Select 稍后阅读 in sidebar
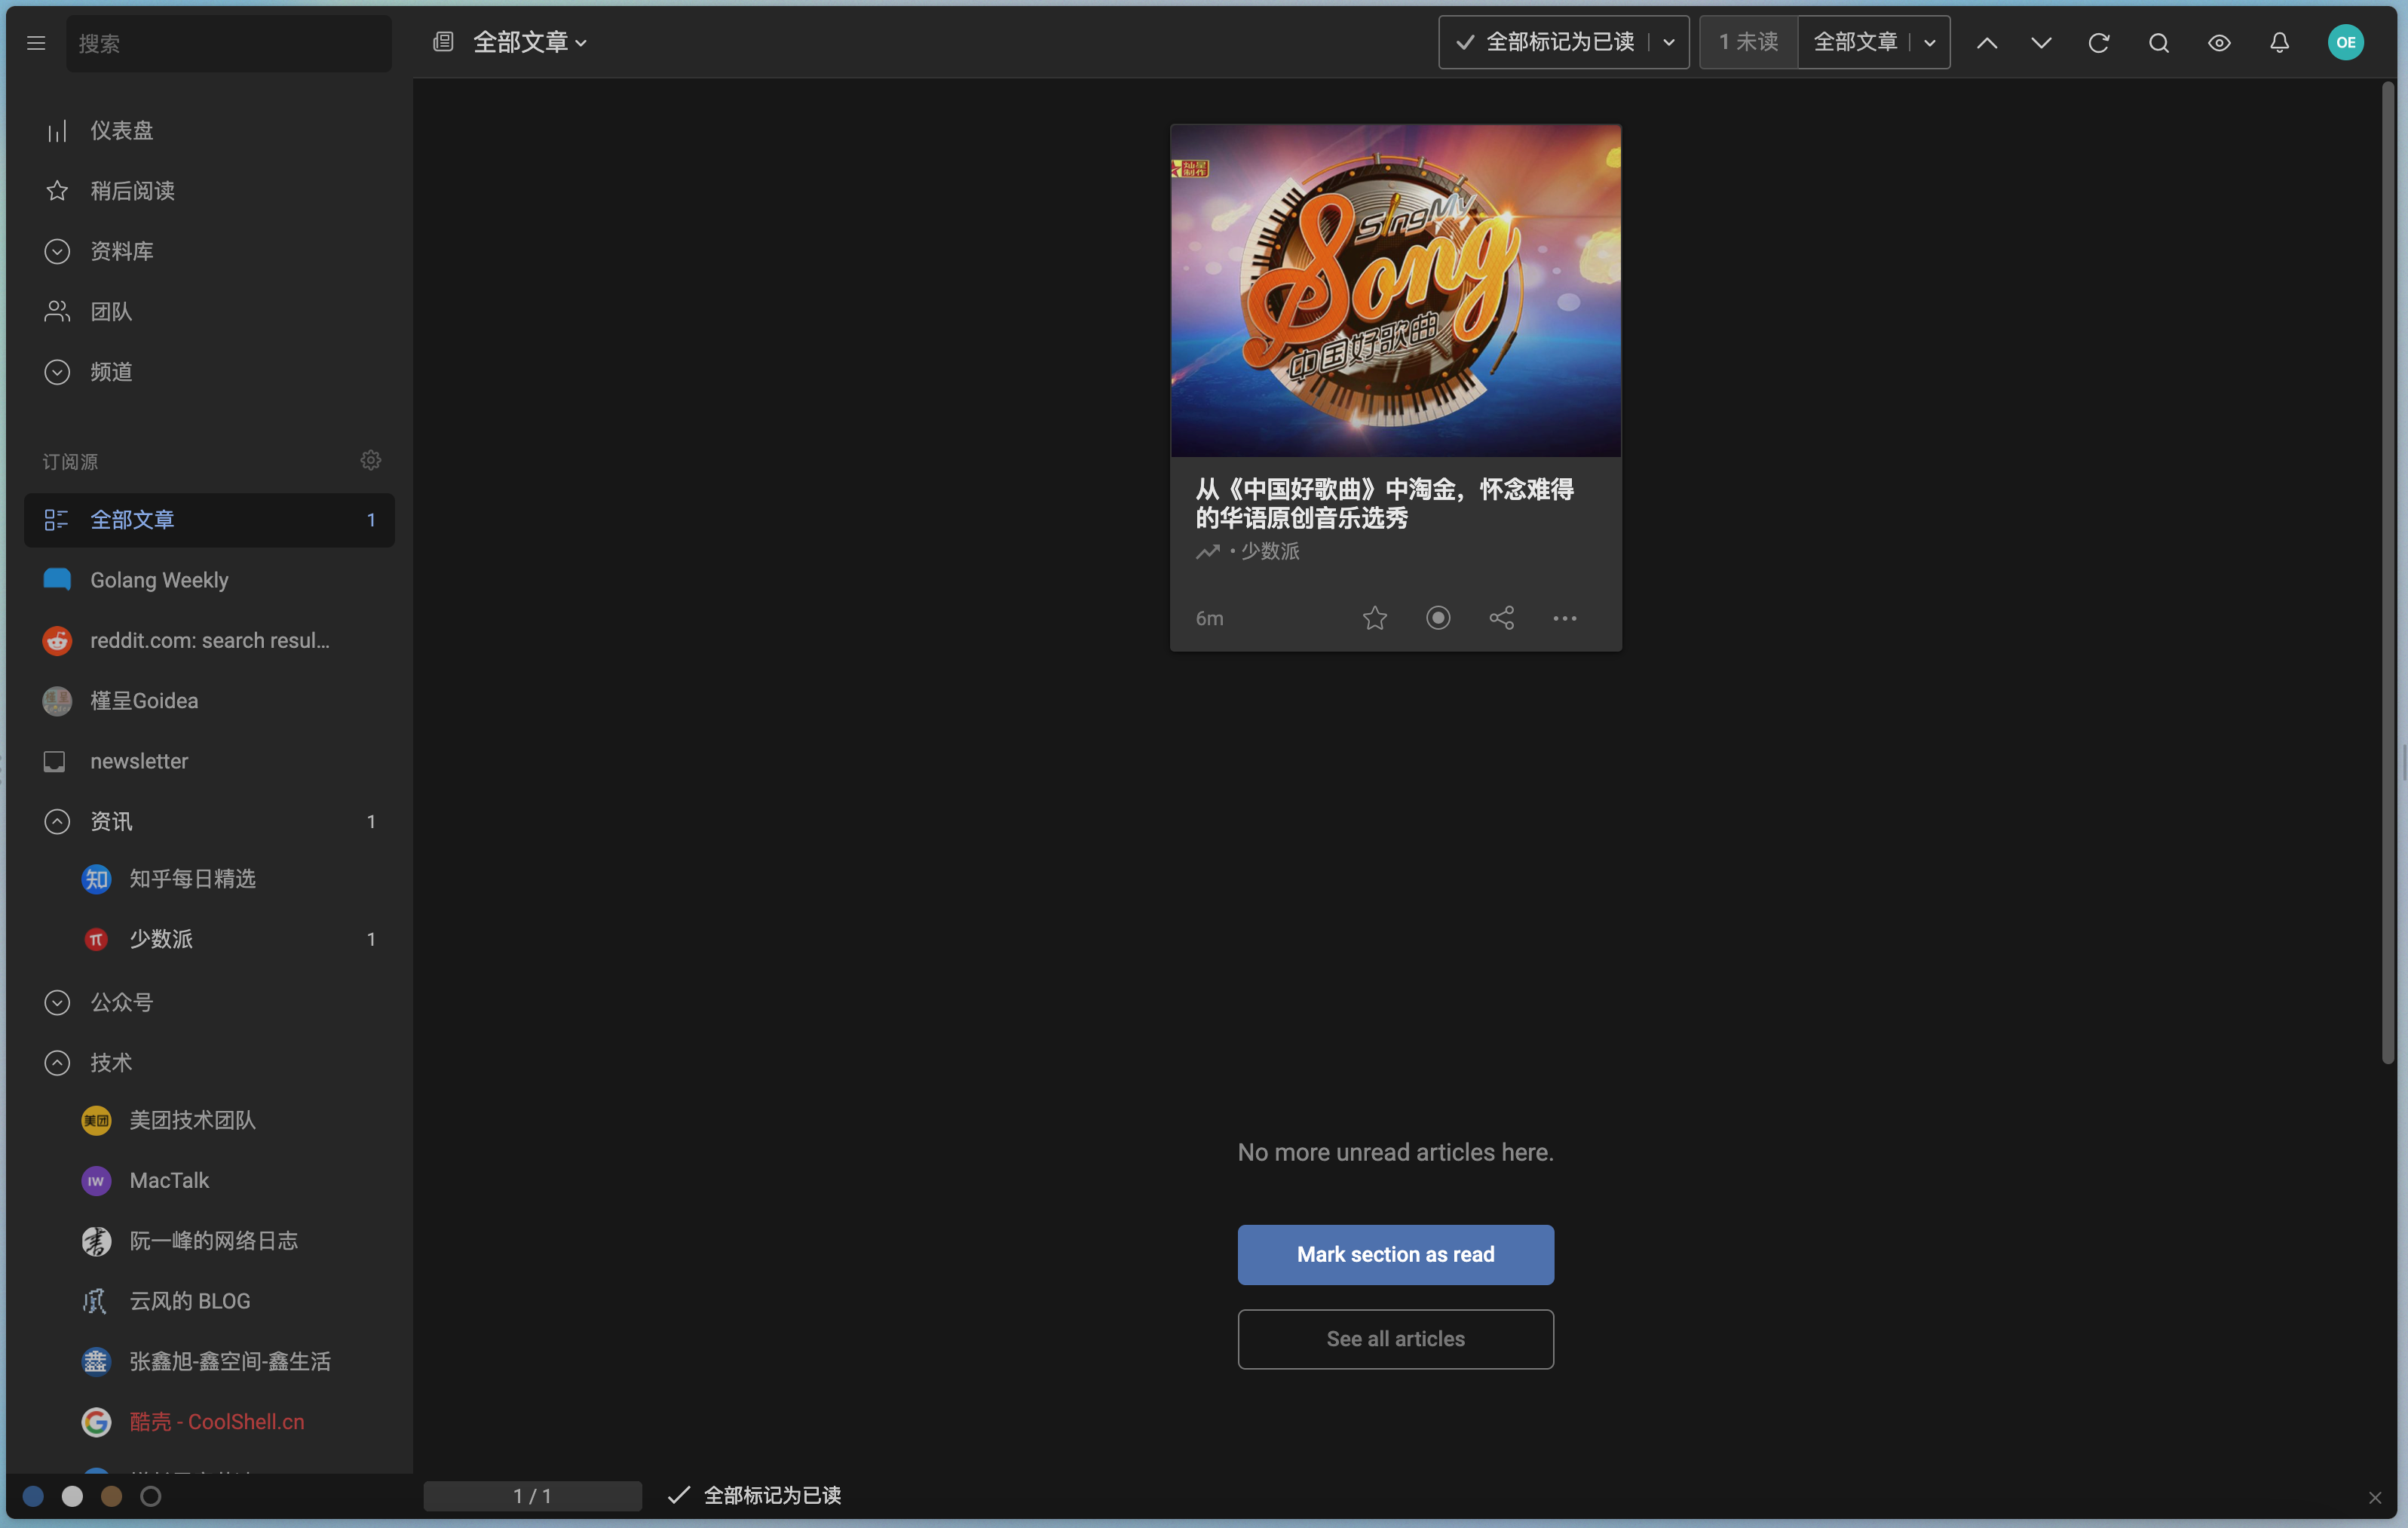The width and height of the screenshot is (2408, 1528). click(x=132, y=190)
